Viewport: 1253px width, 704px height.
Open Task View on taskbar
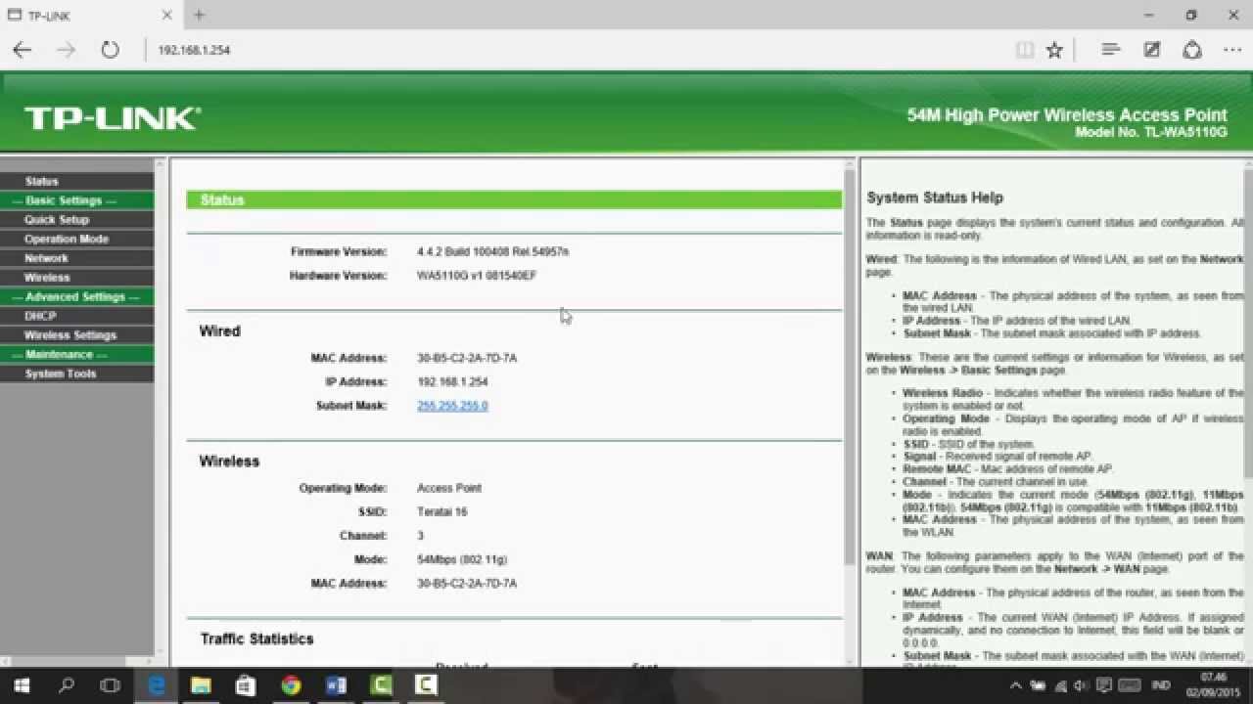(111, 685)
